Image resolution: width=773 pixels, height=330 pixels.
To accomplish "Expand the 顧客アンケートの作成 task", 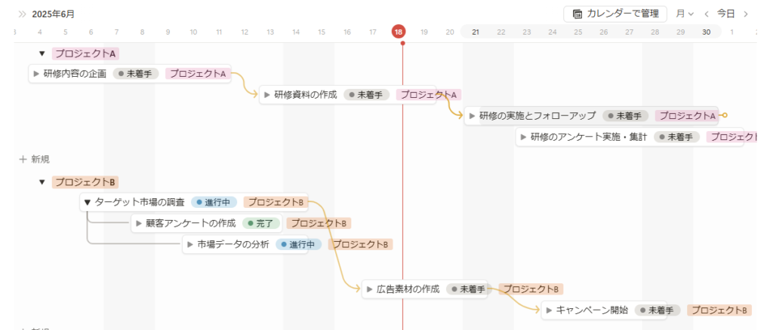I will [139, 223].
